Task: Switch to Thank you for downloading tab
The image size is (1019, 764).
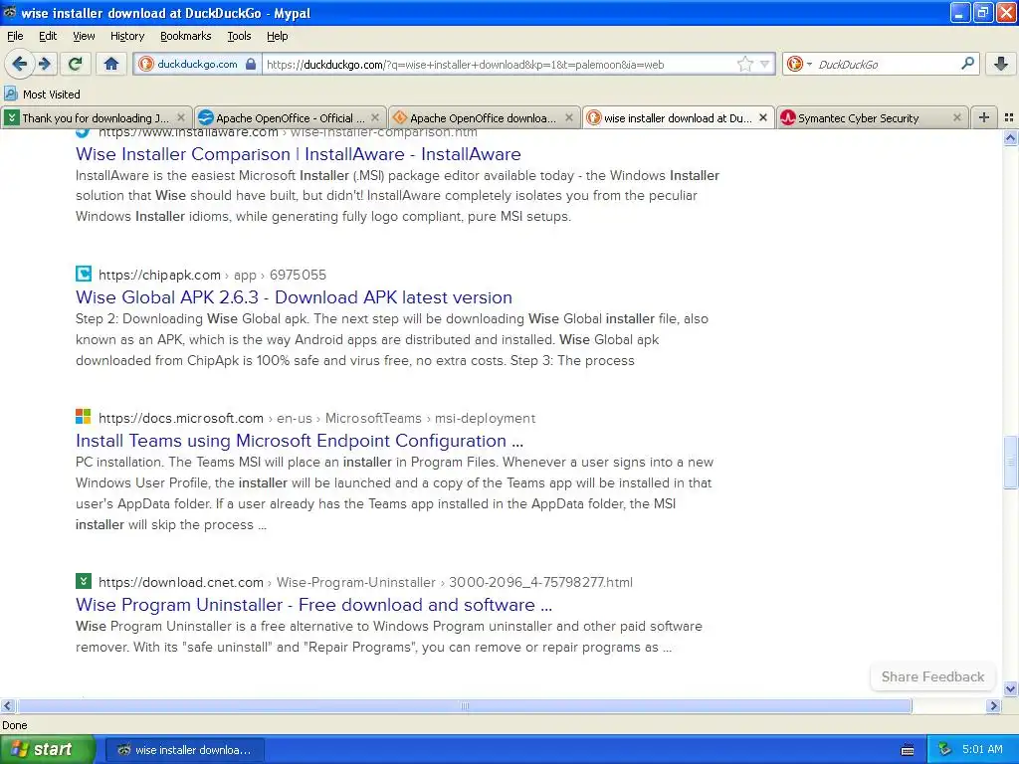Action: pos(96,117)
